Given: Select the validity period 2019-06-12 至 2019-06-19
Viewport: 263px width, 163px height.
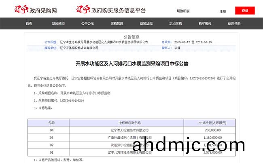Looking at the screenshot, I should click(193, 42).
